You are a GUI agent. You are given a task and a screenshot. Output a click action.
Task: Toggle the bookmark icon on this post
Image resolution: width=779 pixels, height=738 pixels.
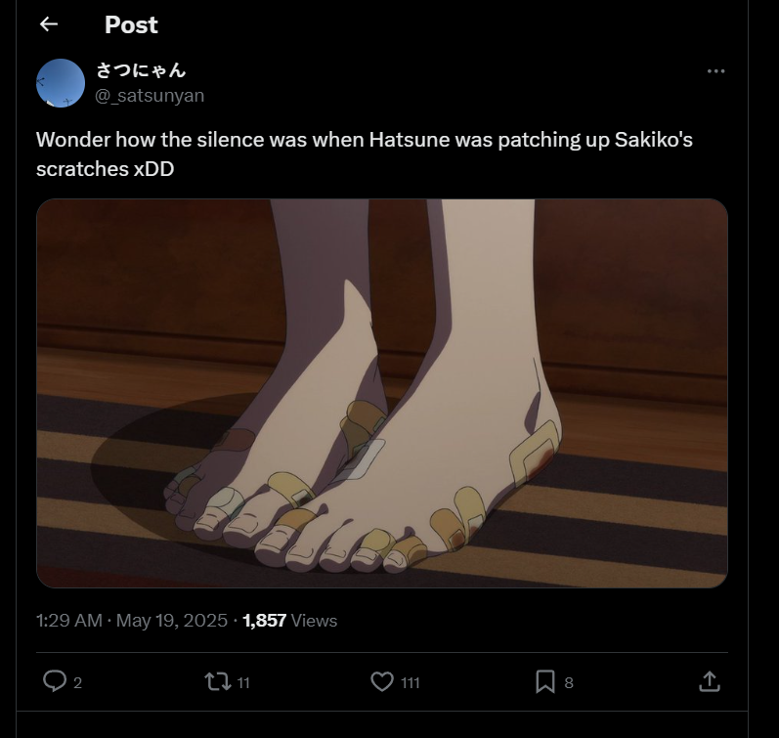tap(545, 681)
